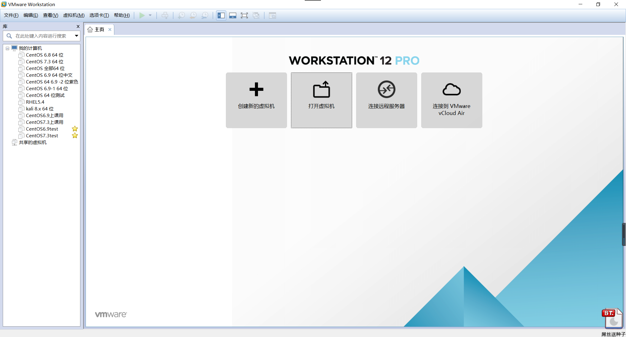Image resolution: width=626 pixels, height=337 pixels.
Task: Collapse the 我的计算机 tree node
Action: [x=7, y=48]
